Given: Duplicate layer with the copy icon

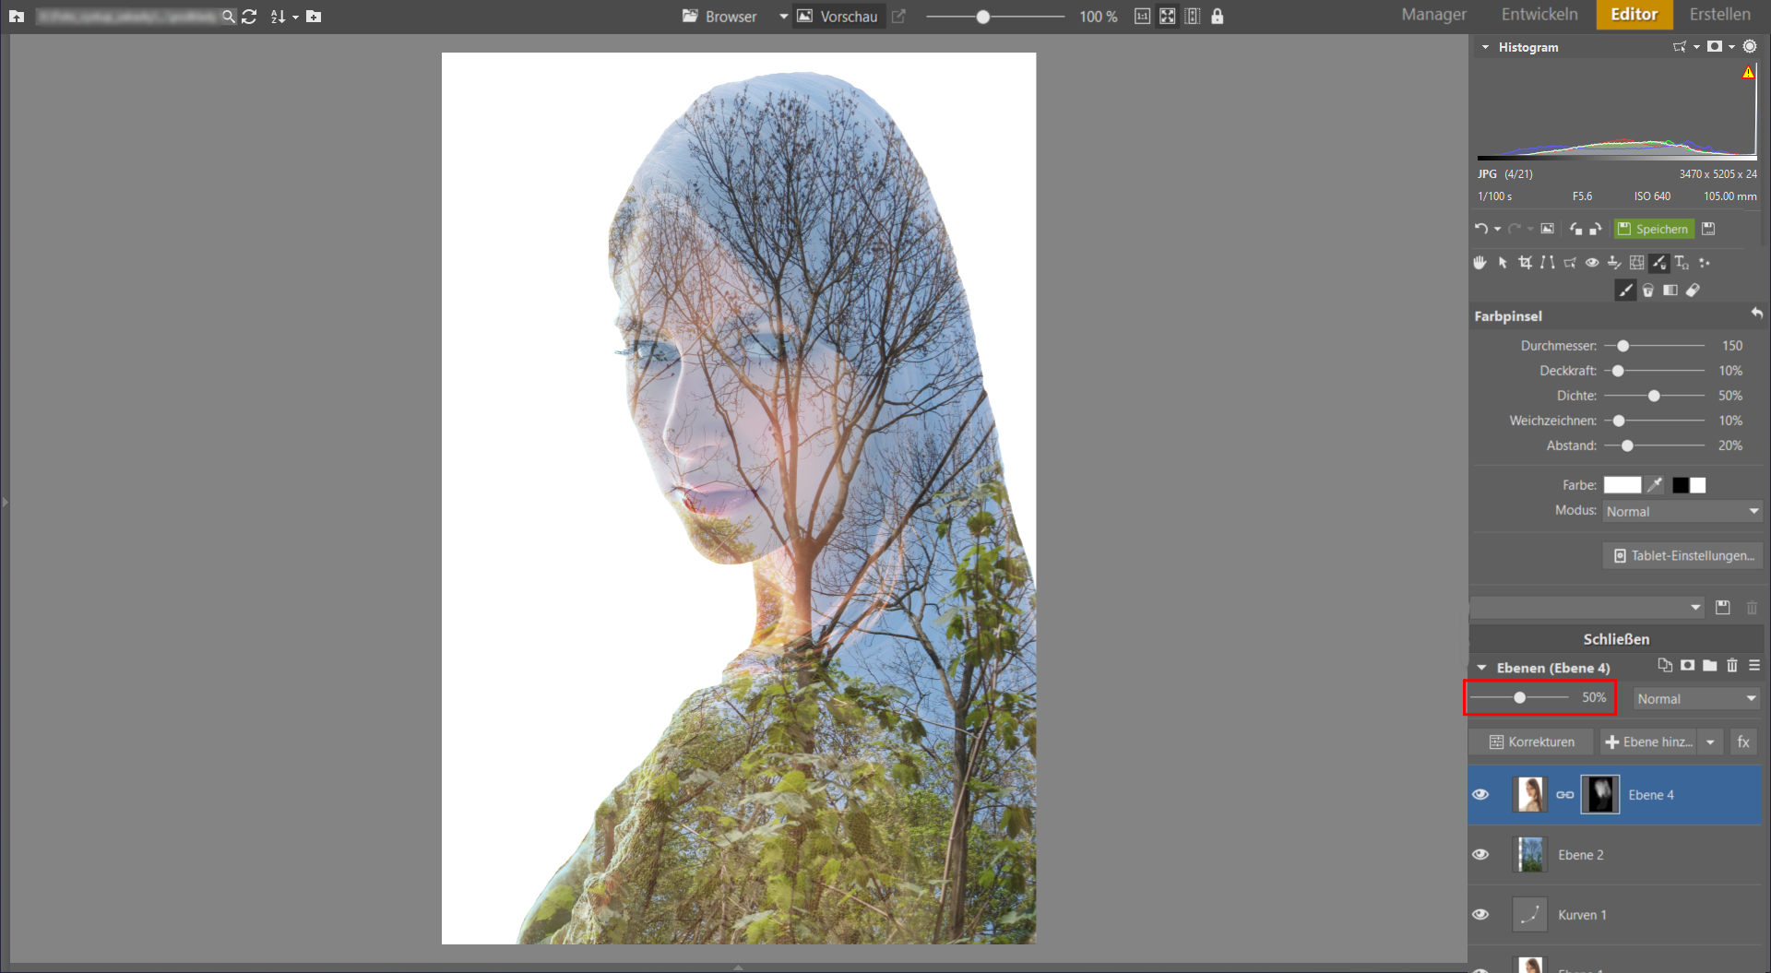Looking at the screenshot, I should point(1665,666).
